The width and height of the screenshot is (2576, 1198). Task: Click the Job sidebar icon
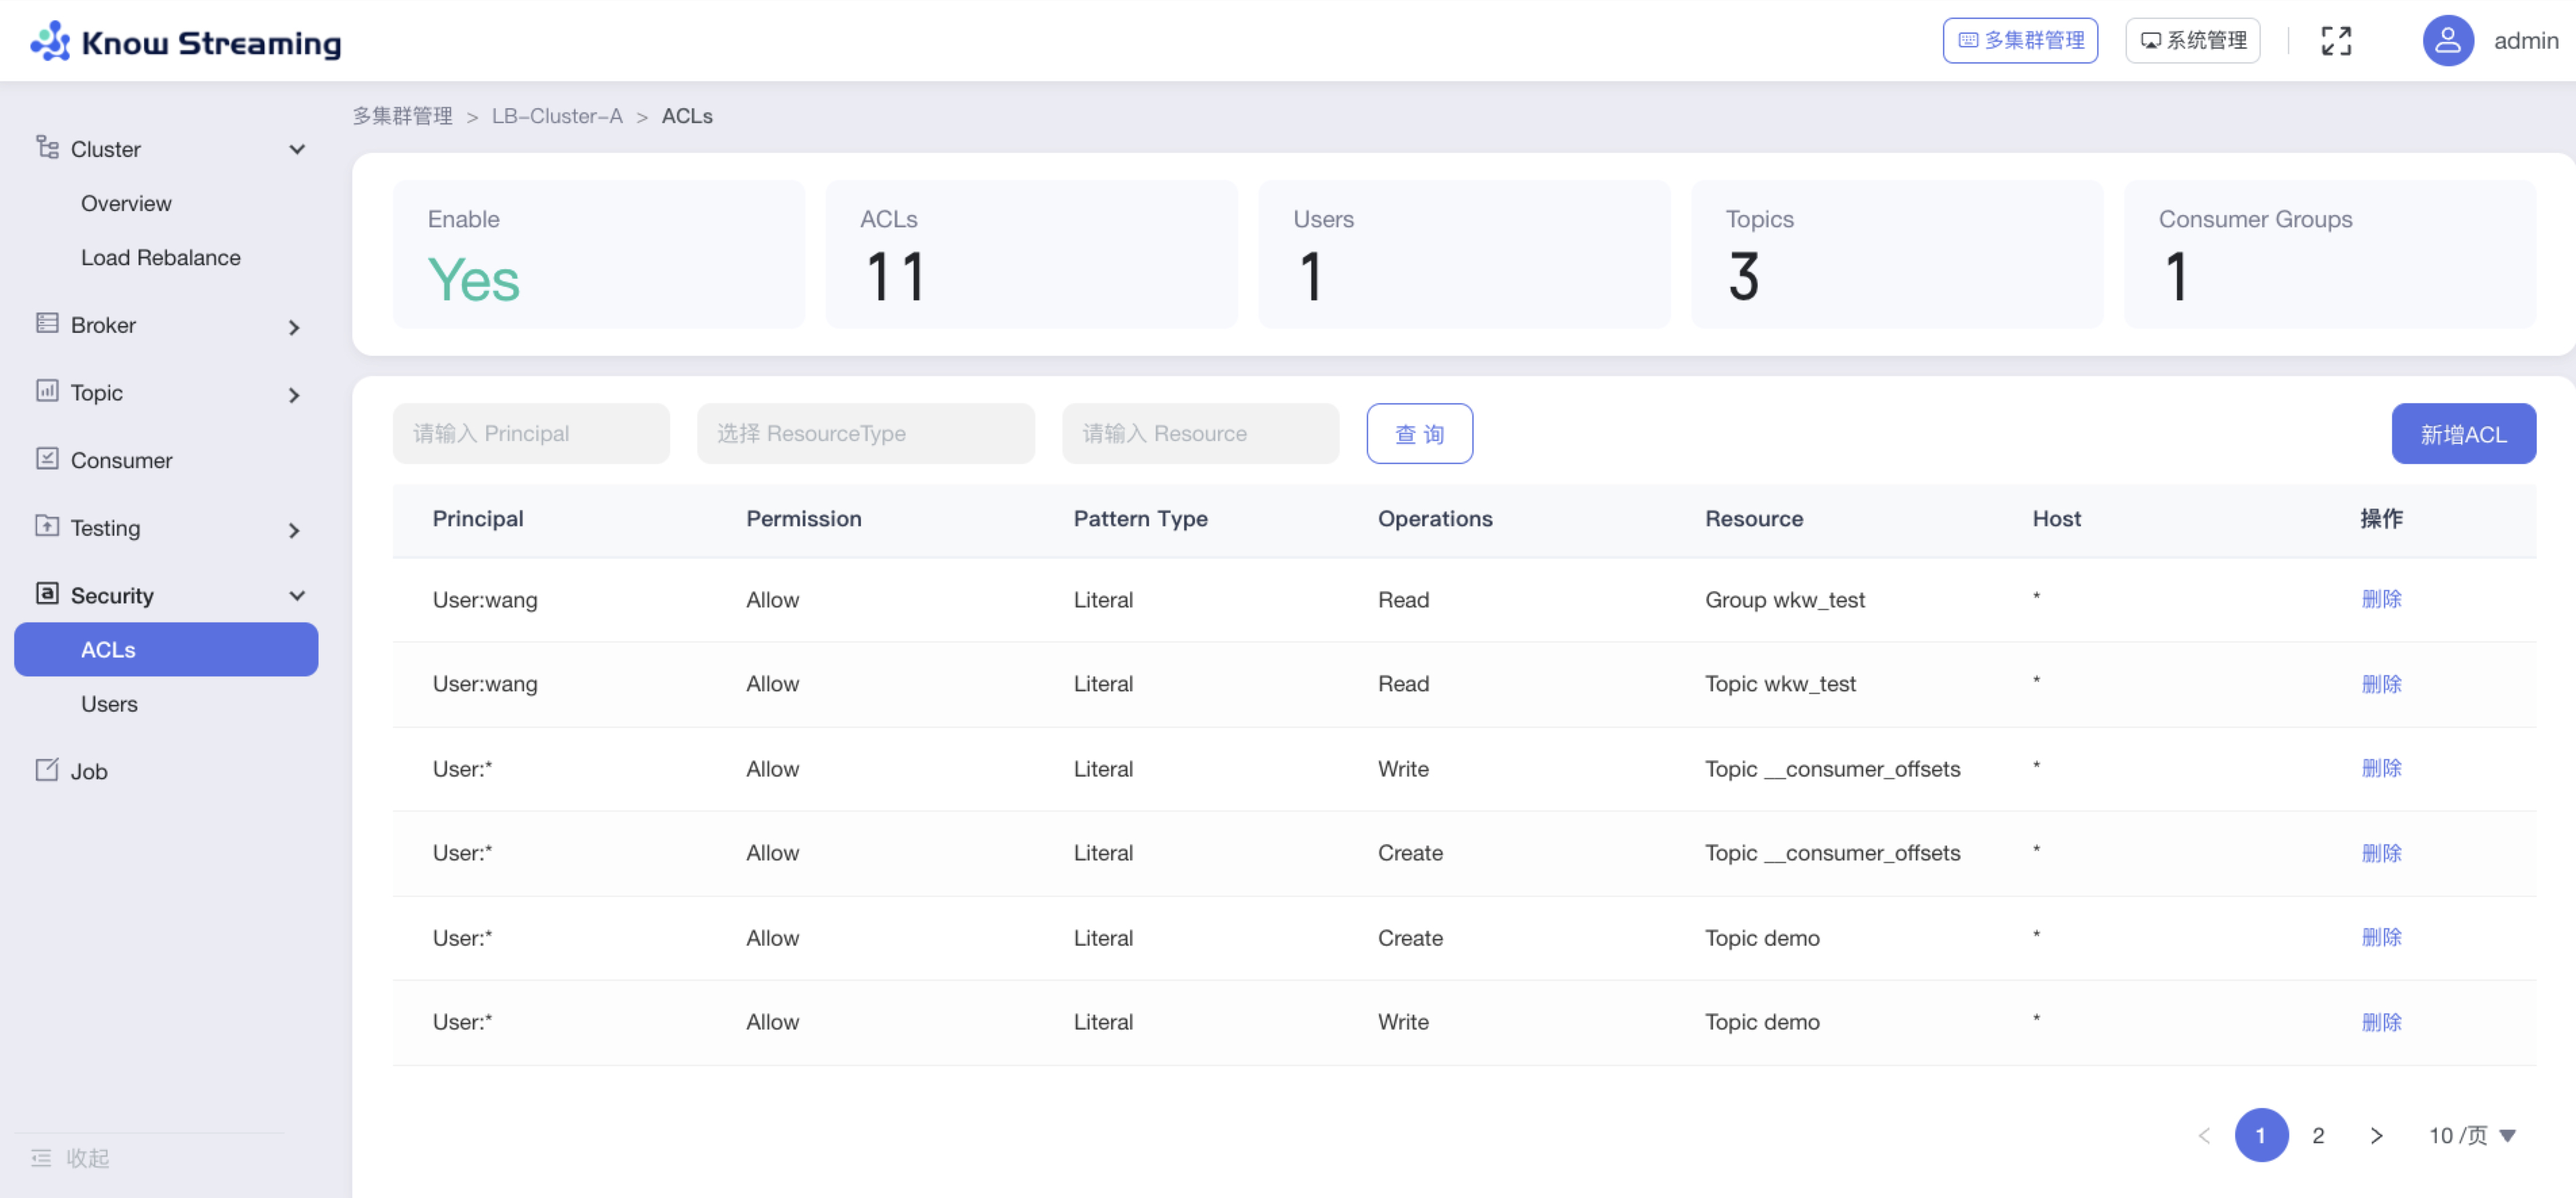pyautogui.click(x=47, y=770)
